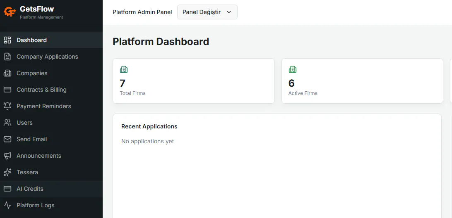Viewport: 452px width, 218px height.
Task: Click the Companies building icon in sidebar
Action: tap(7, 73)
